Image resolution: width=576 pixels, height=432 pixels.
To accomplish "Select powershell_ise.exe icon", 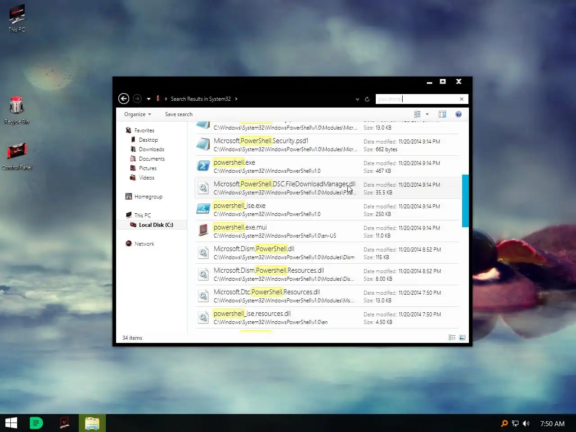I will 203,209.
